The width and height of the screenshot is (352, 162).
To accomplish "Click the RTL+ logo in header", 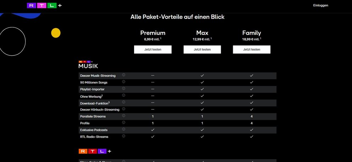I will click(44, 5).
